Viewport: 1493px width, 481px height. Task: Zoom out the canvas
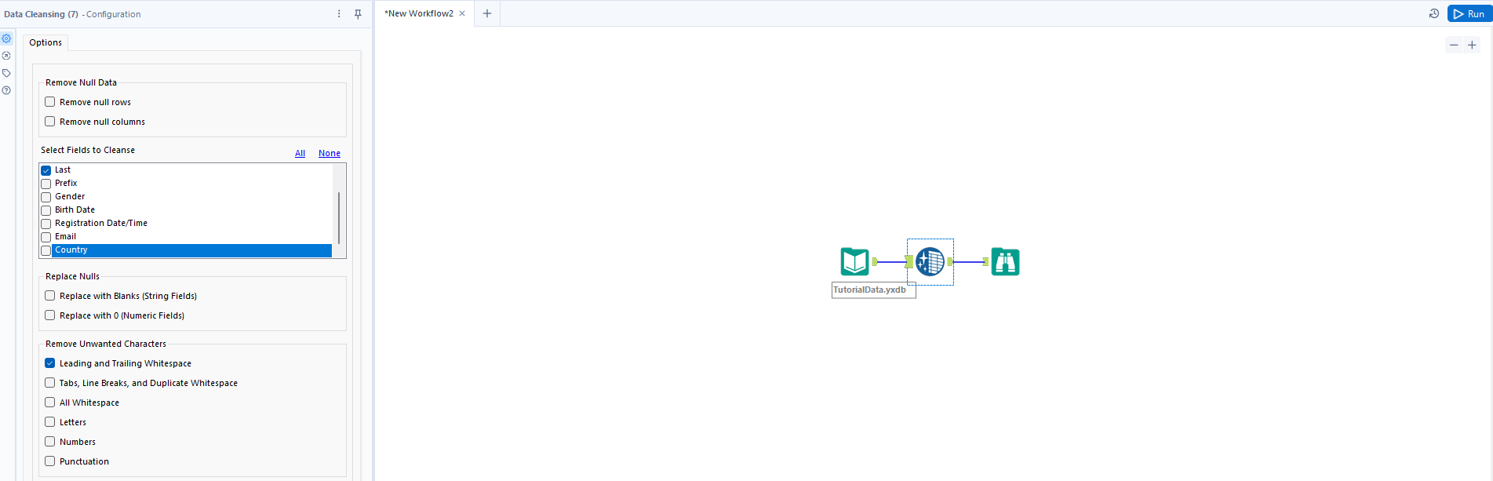click(1454, 45)
